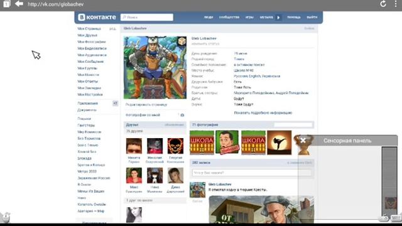Open музыка in the top navigation

266,17
